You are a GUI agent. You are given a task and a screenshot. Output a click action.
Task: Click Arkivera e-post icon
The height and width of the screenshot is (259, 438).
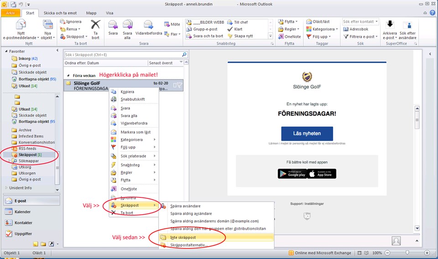pyautogui.click(x=390, y=28)
